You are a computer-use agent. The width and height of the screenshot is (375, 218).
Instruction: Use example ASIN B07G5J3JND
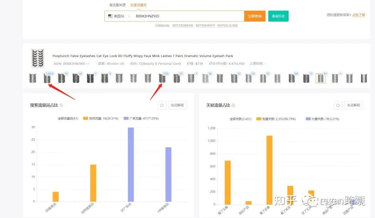coord(228,25)
